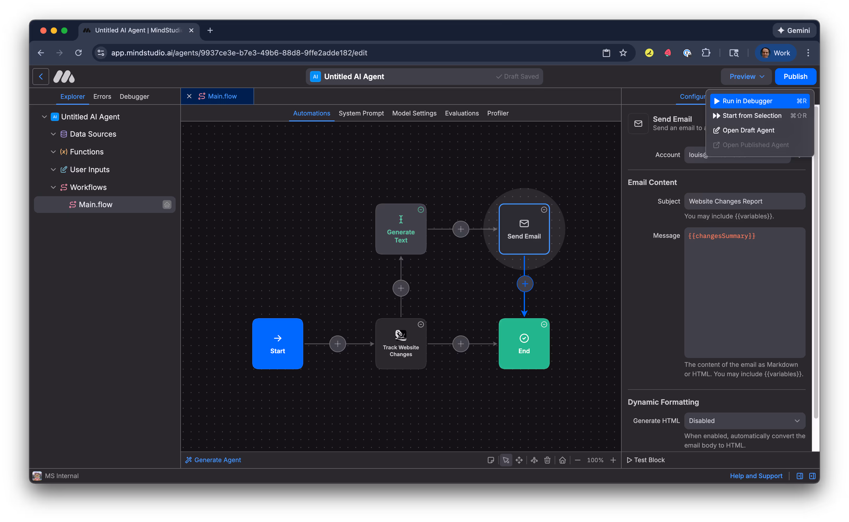Click the plus connector between Start and Track Website Changes

[x=337, y=344]
